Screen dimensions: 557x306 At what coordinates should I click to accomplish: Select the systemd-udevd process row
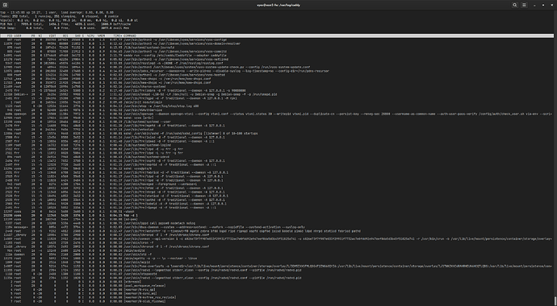(x=277, y=156)
